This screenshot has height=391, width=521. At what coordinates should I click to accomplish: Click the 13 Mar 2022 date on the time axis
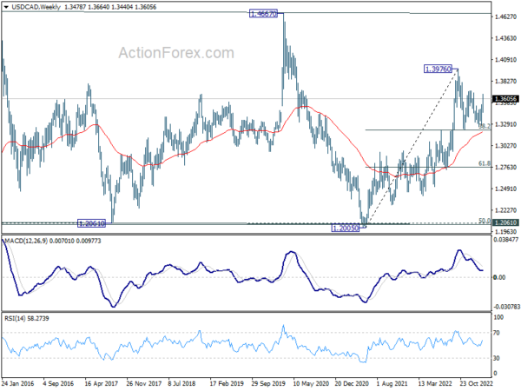435,383
